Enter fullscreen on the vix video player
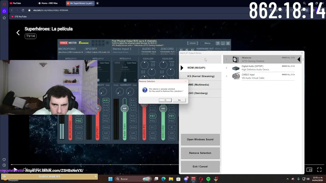This screenshot has width=326, height=183. pyautogui.click(x=319, y=170)
